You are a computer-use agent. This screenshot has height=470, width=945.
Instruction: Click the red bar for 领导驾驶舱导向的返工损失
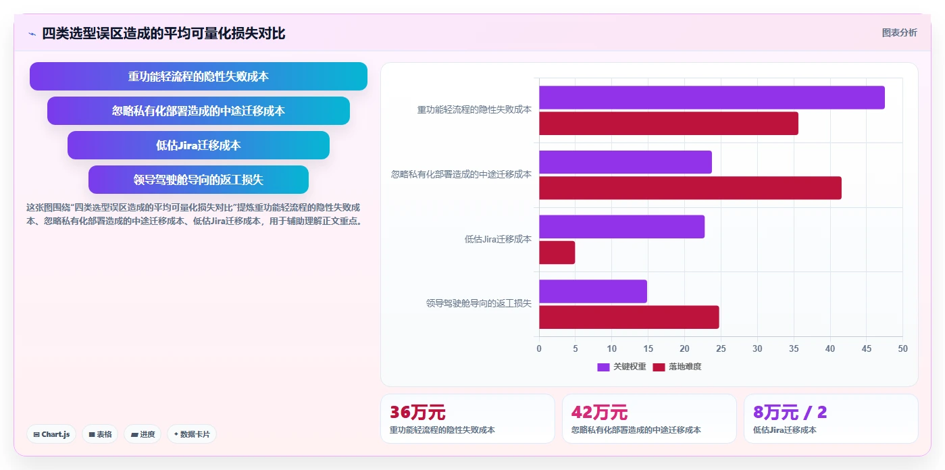click(x=629, y=317)
